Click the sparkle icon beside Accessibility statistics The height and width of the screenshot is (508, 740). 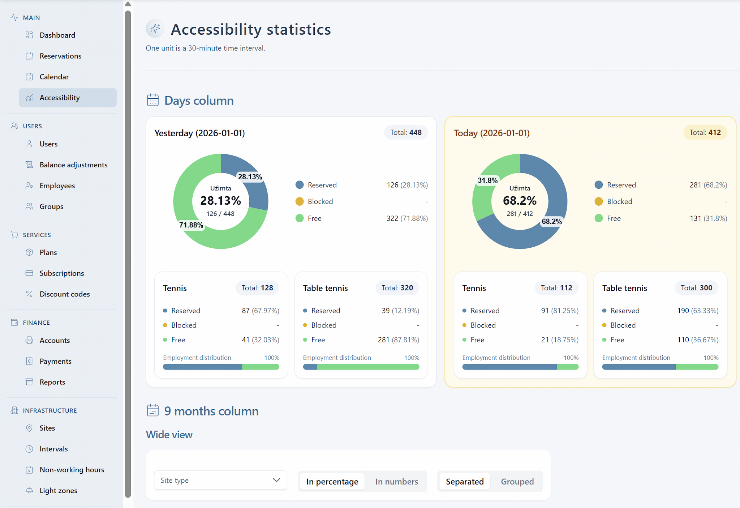point(155,29)
